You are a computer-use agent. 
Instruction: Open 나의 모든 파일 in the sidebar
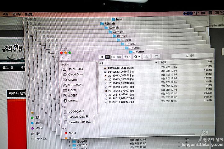[73, 69]
